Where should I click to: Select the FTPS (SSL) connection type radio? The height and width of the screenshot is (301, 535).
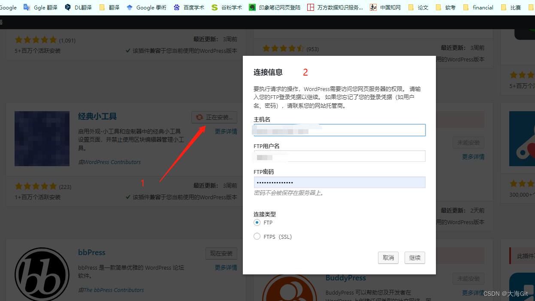tap(257, 236)
